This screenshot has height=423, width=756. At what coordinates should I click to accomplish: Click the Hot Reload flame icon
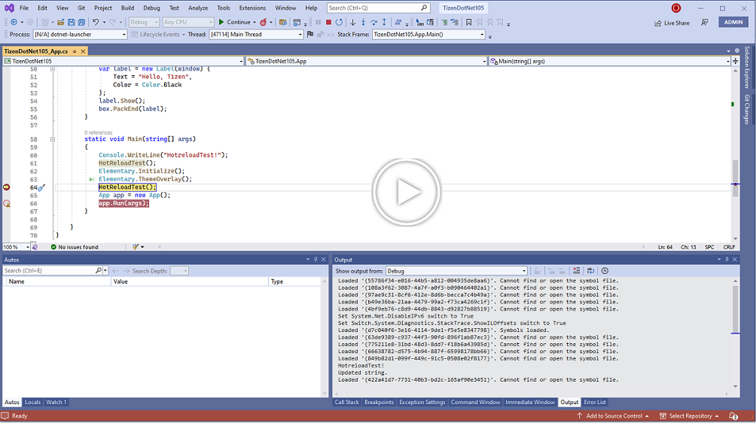click(x=264, y=23)
